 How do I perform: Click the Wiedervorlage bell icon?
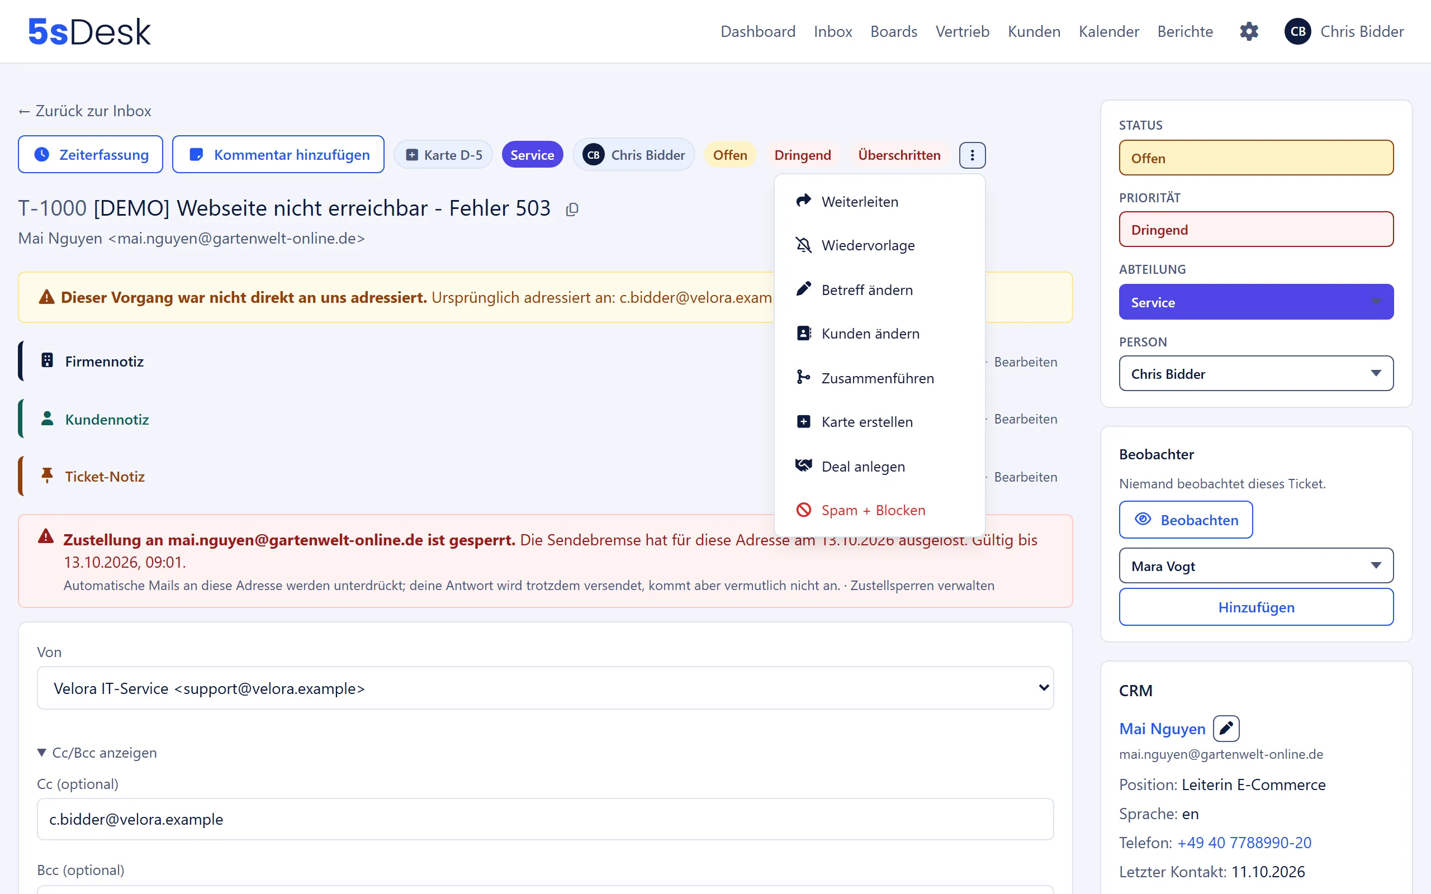(x=804, y=245)
